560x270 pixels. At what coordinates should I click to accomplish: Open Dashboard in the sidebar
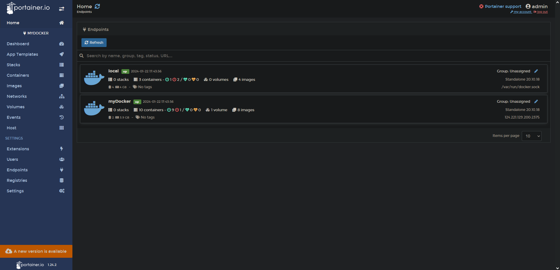point(36,44)
